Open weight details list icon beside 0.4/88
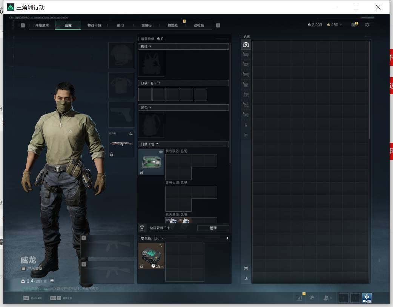The height and width of the screenshot is (307, 393). pyautogui.click(x=52, y=281)
